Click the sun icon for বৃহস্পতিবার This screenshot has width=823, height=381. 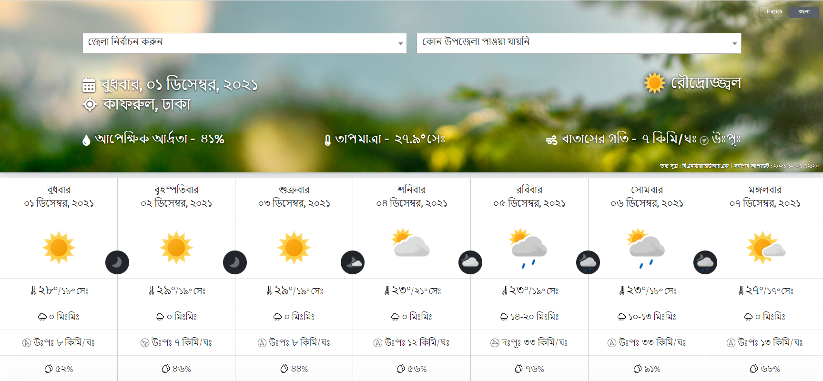coord(176,248)
